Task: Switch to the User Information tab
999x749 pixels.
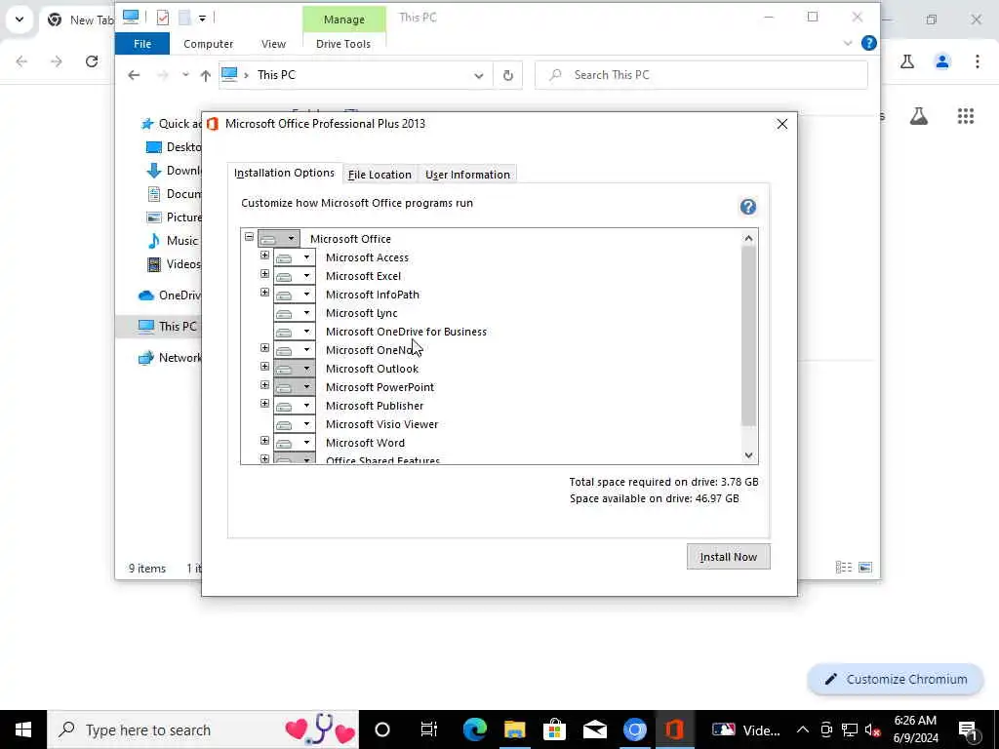Action: [467, 175]
